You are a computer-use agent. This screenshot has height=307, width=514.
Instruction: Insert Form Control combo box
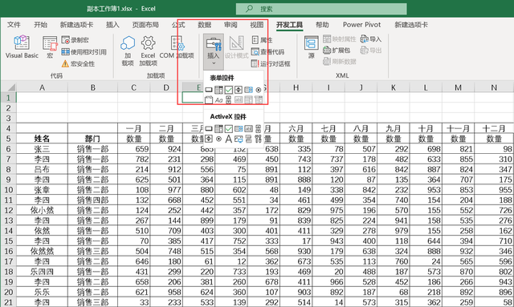coord(218,90)
